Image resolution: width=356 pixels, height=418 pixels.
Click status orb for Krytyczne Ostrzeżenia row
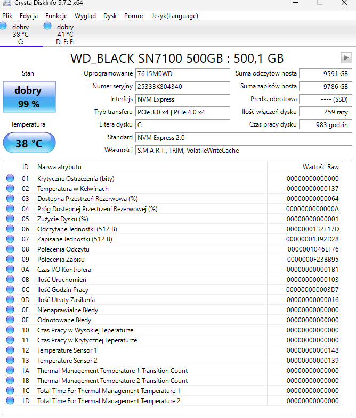(10, 179)
